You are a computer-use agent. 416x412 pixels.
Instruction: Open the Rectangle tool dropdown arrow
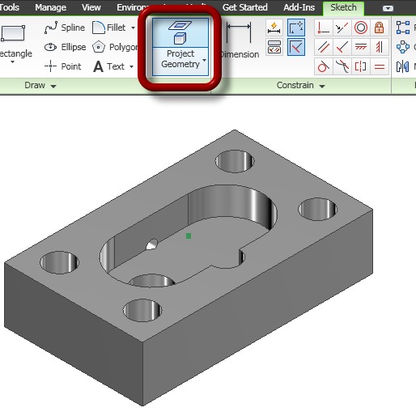pyautogui.click(x=12, y=62)
